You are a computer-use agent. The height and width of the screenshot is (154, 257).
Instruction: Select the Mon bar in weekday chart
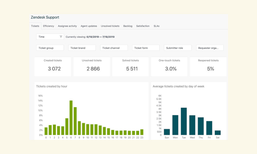tap(175, 125)
